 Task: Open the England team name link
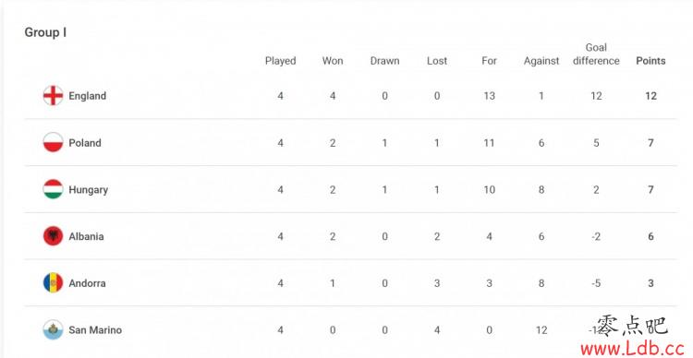(88, 96)
